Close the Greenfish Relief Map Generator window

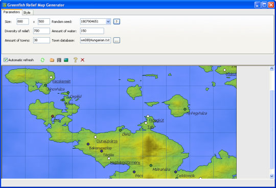271,5
